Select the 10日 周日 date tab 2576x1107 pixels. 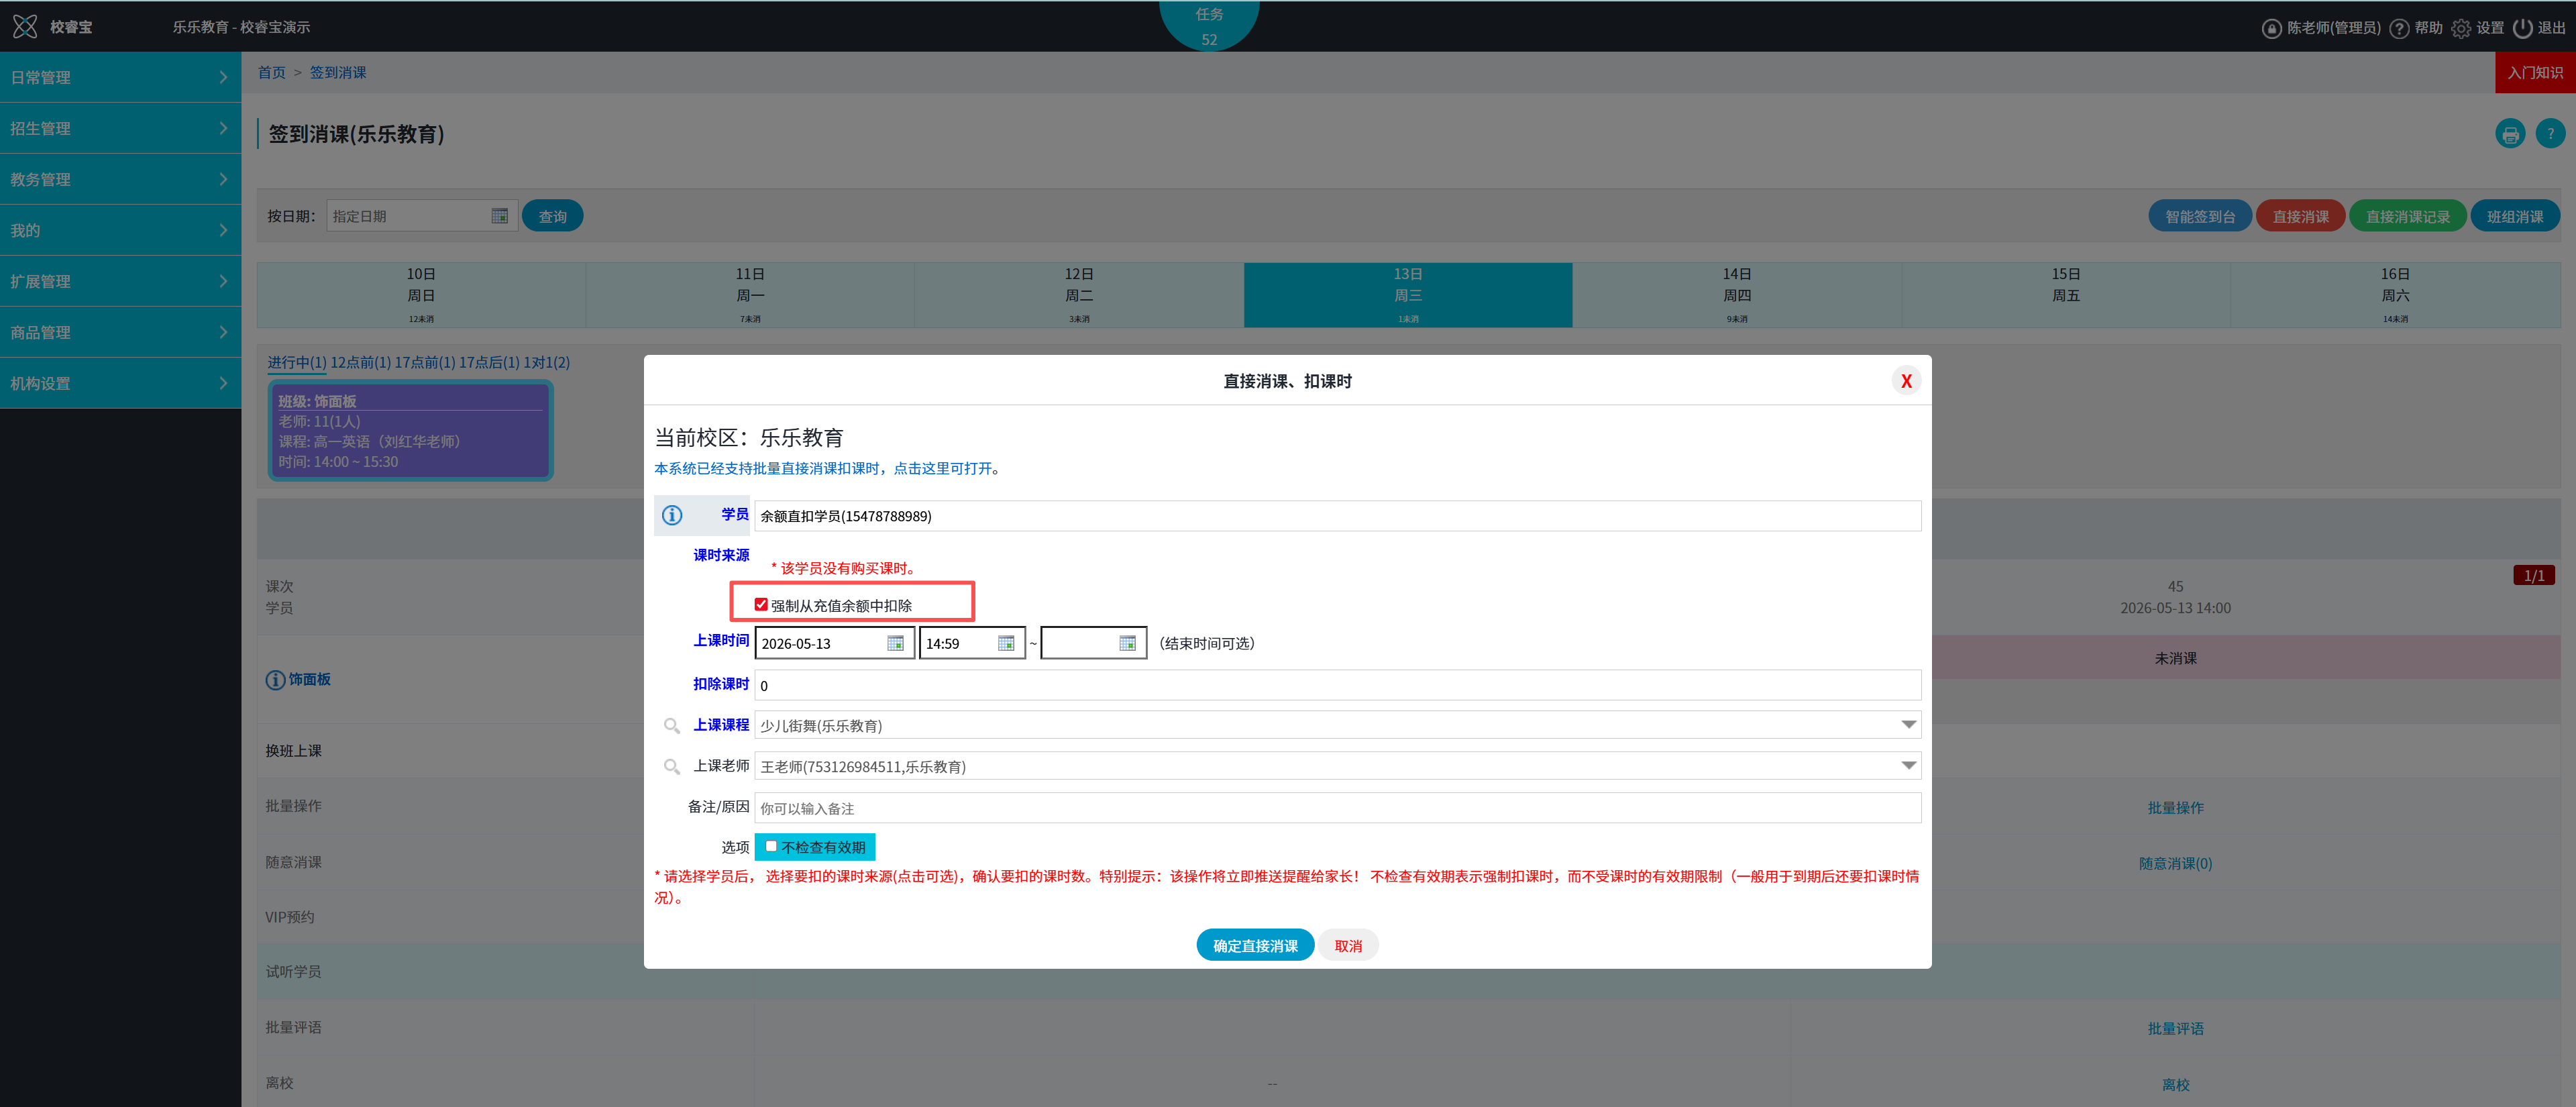(x=421, y=295)
